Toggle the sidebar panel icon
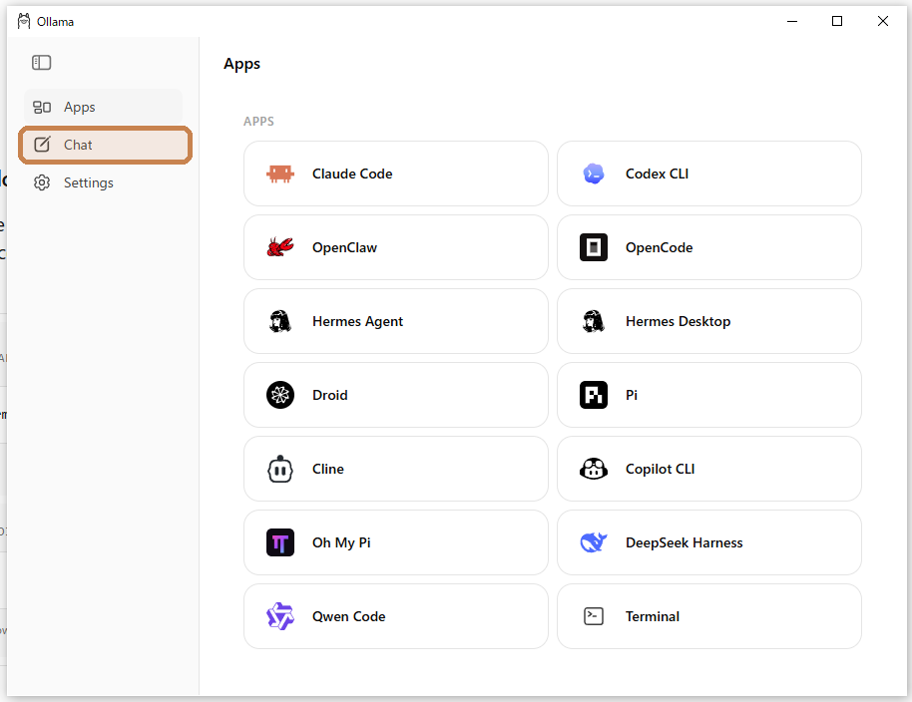 pos(41,62)
